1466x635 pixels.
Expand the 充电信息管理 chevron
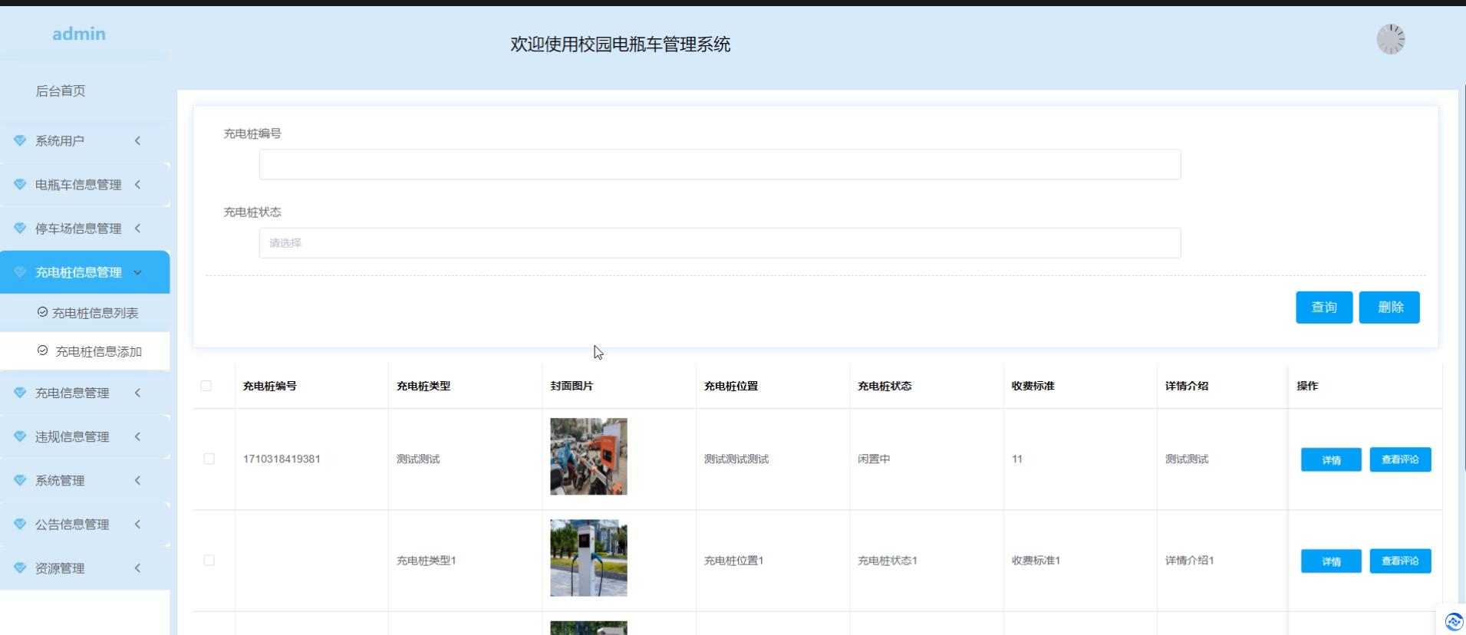point(138,393)
